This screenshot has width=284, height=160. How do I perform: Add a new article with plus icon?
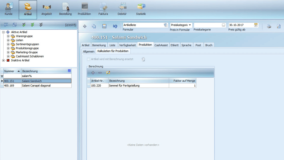tap(85, 26)
